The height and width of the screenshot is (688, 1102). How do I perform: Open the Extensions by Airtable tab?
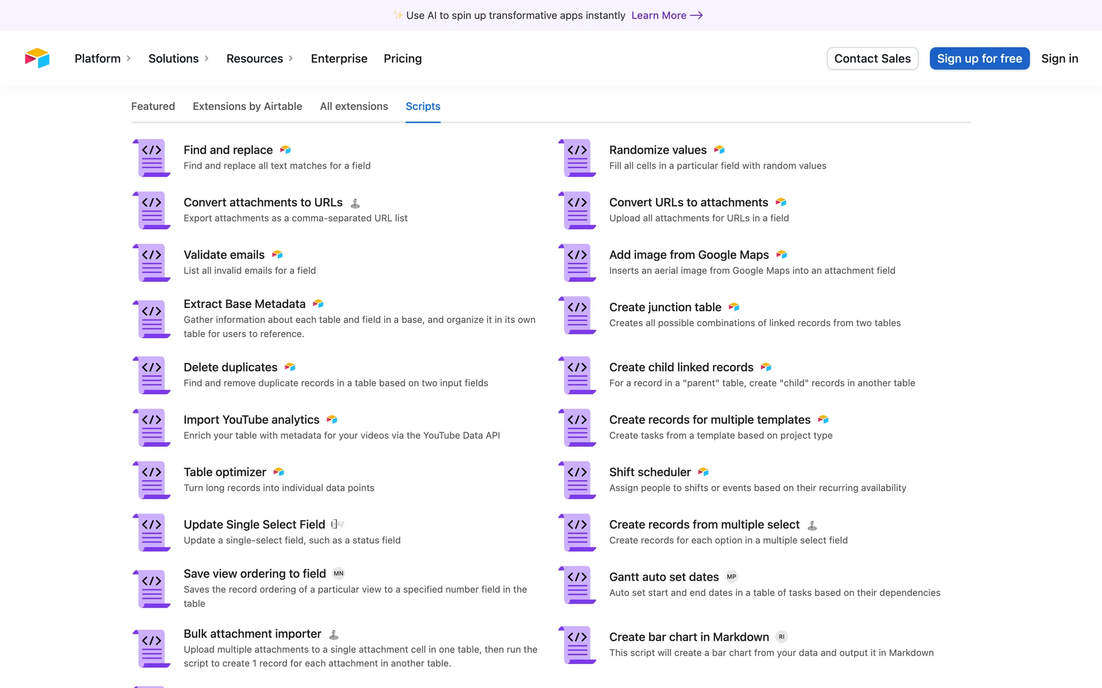coord(247,106)
